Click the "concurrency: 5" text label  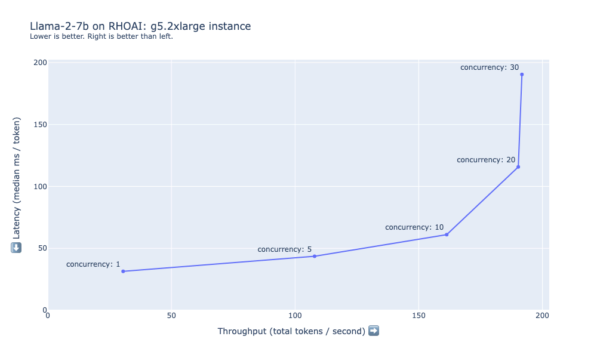click(x=285, y=249)
